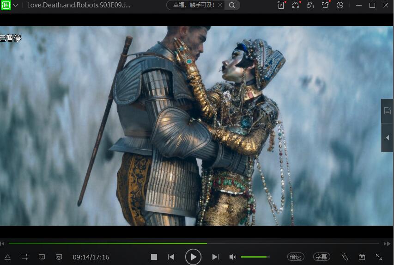The height and width of the screenshot is (265, 394).
Task: Expand the right side panel arrow
Action: (x=387, y=138)
